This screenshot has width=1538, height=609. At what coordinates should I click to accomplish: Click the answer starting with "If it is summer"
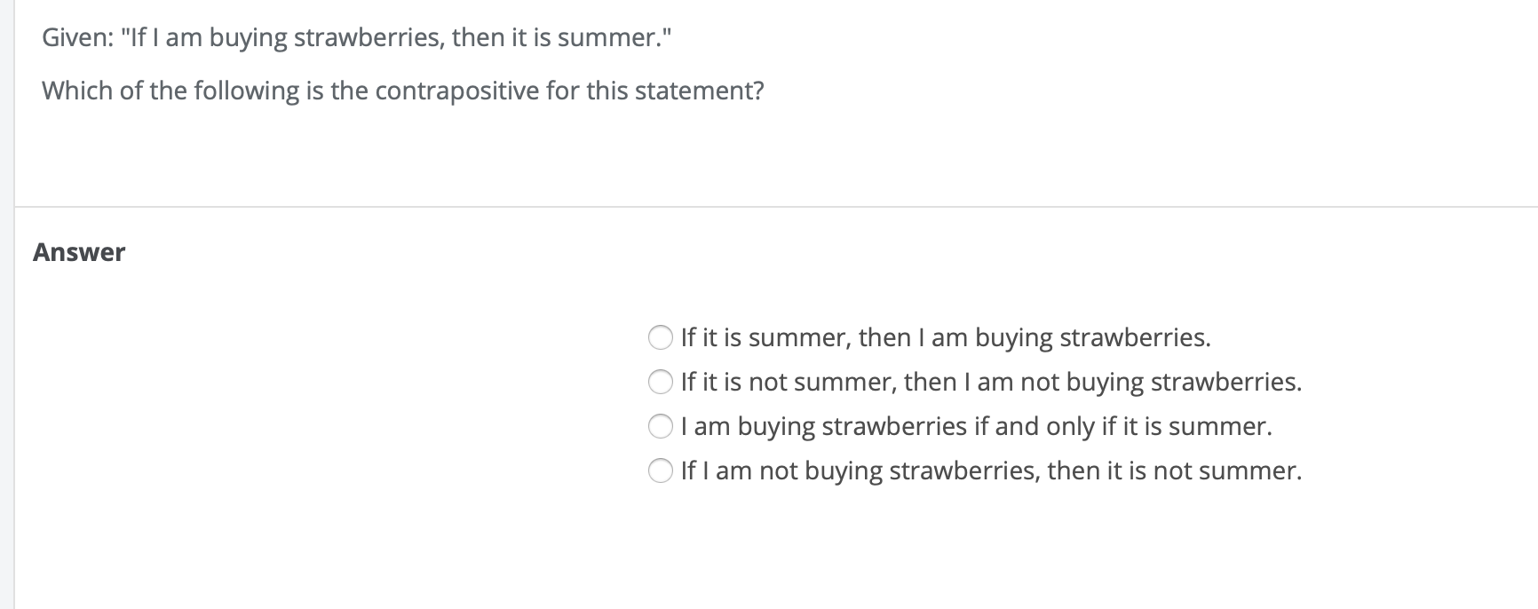tap(945, 337)
